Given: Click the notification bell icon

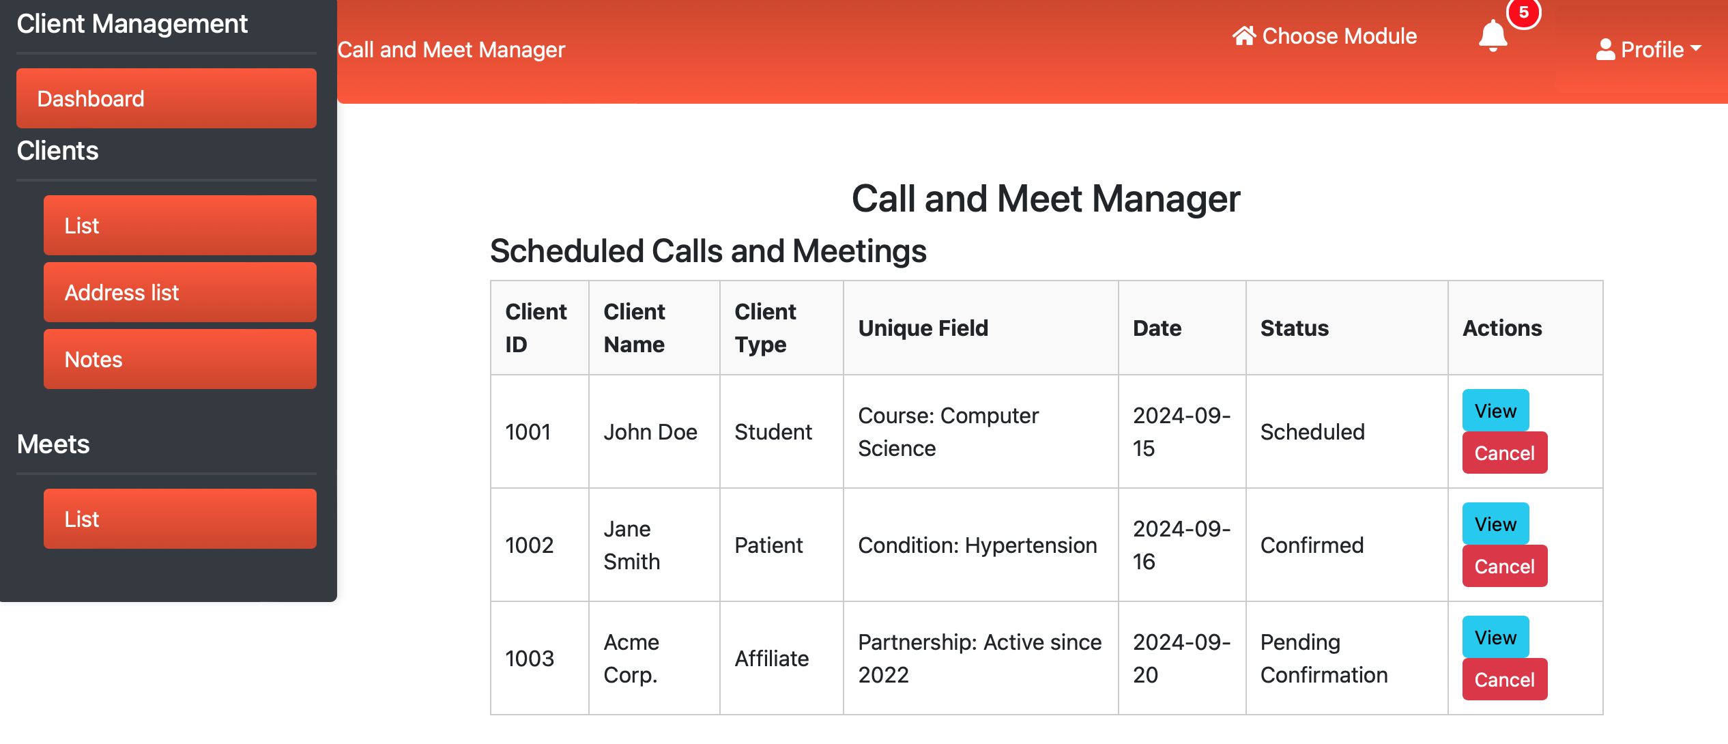Looking at the screenshot, I should (x=1493, y=35).
